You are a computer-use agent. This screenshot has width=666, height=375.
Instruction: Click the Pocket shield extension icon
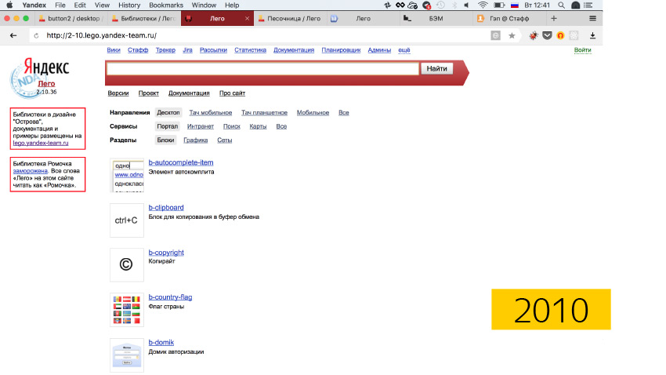[x=547, y=36]
